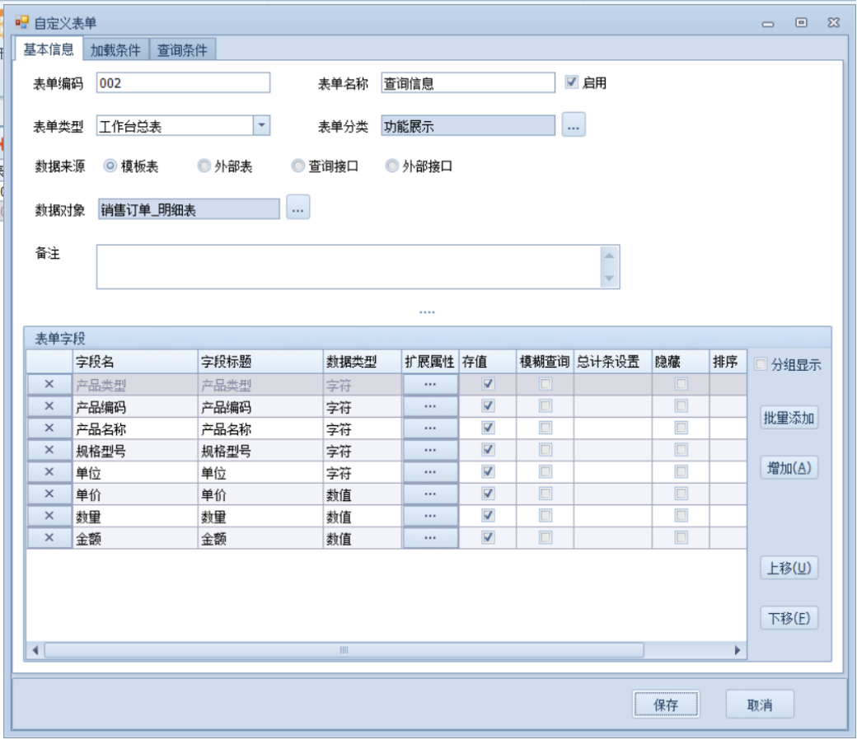This screenshot has height=740, width=857.
Task: Click the 保存 button
Action: tap(666, 705)
